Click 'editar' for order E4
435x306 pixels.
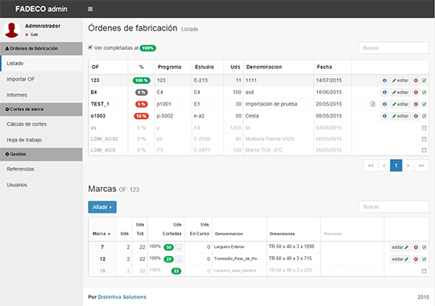tap(400, 93)
